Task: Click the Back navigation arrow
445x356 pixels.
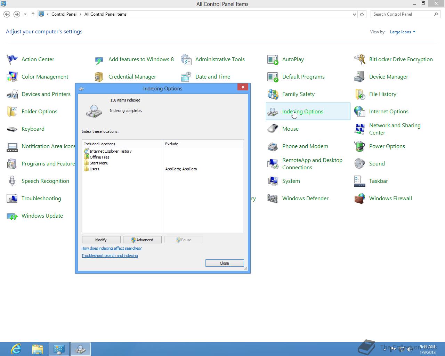Action: pyautogui.click(x=7, y=14)
